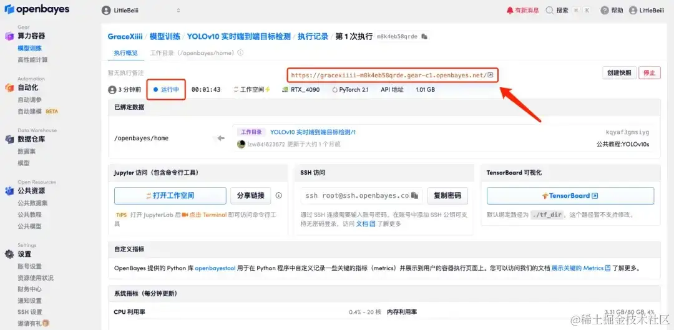674x330 pixels.
Task: Copy the SSH command with clipboard icon
Action: click(x=415, y=195)
